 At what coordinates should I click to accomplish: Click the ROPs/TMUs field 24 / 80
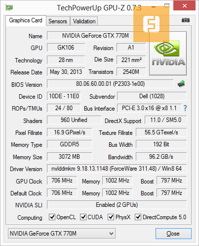tap(64, 108)
